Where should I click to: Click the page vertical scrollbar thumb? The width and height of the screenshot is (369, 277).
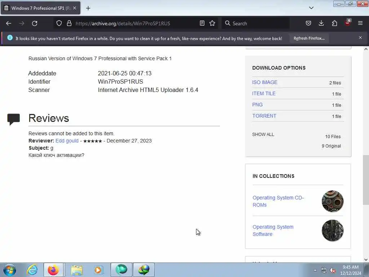[366, 180]
